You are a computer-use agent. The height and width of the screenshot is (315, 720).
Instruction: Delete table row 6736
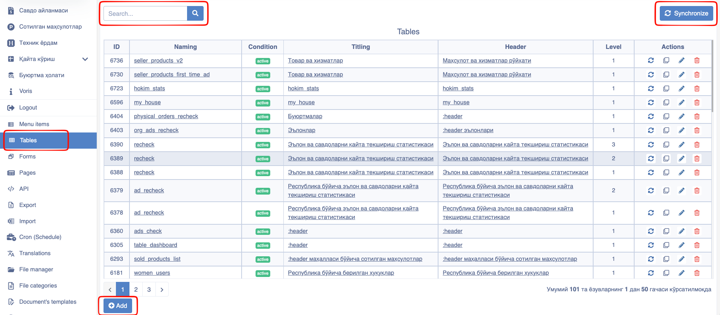pos(697,61)
